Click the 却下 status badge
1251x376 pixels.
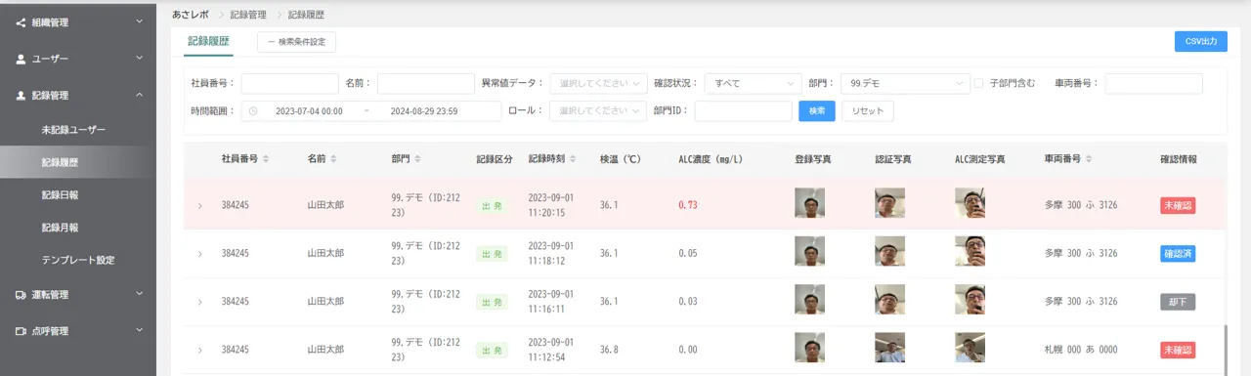1178,302
